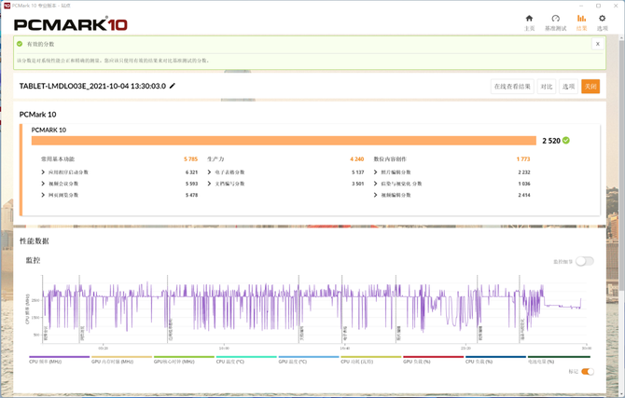Click the 监控 chart title

(x=33, y=260)
